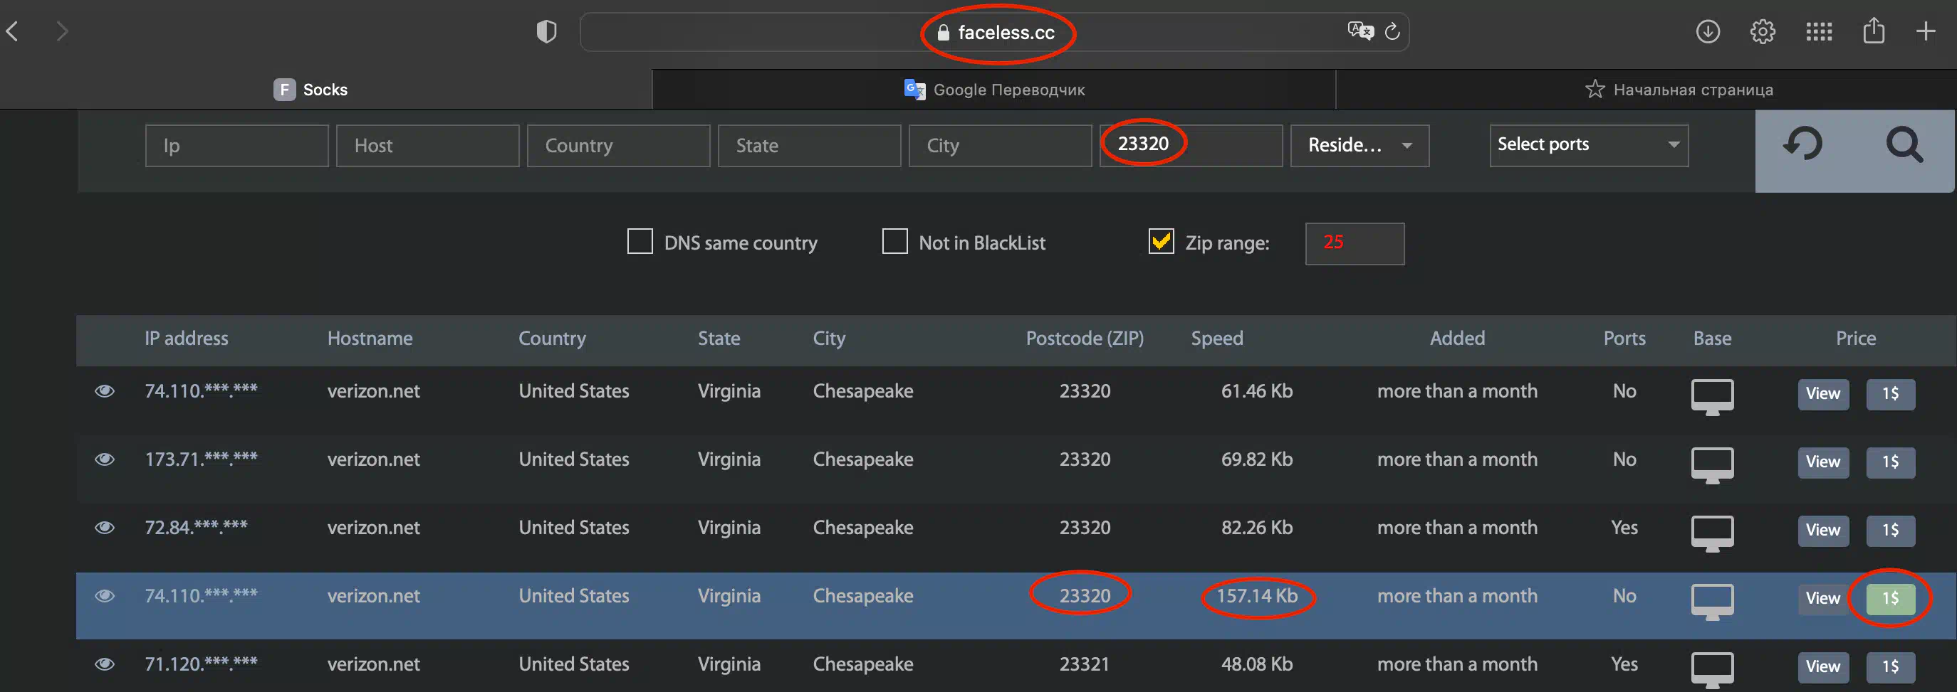
Task: Click the share icon in toolbar
Action: click(1874, 31)
